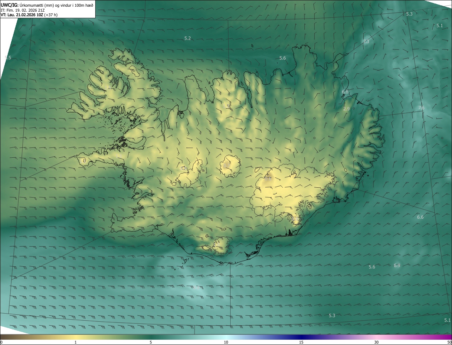Image resolution: width=452 pixels, height=345 pixels.
Task: Select the 7.6 value east of Iceland
Action: (421, 108)
